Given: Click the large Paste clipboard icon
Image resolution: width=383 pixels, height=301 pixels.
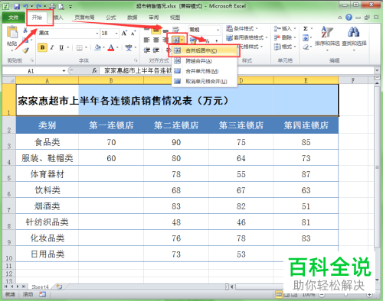Looking at the screenshot, I should click(x=12, y=32).
